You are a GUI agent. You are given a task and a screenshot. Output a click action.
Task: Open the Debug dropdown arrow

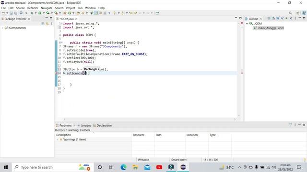35,13
